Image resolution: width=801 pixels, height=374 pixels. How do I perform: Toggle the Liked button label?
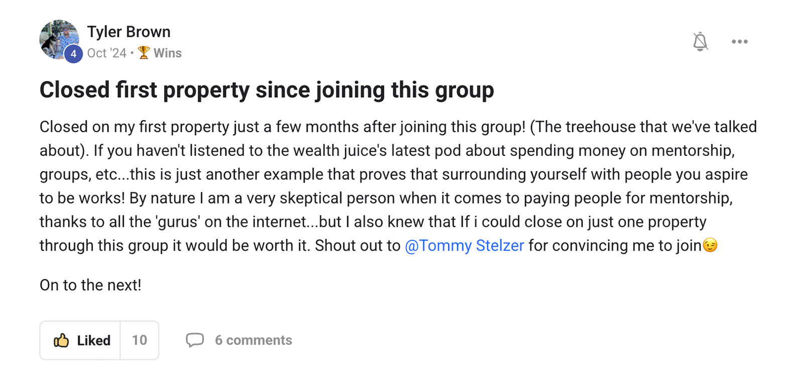click(x=93, y=340)
